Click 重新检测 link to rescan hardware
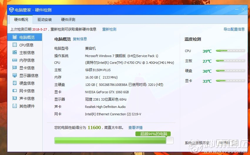250x155 pixels. (x=109, y=29)
